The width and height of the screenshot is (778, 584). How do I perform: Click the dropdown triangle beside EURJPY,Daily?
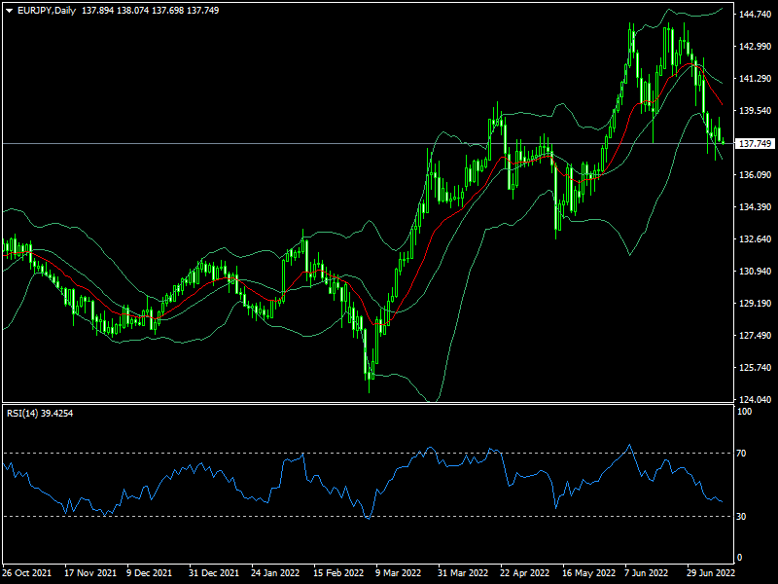(x=10, y=11)
